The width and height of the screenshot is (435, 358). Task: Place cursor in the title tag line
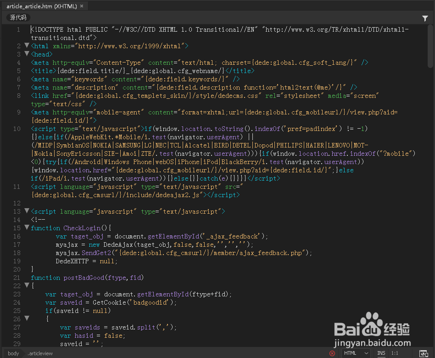click(143, 71)
